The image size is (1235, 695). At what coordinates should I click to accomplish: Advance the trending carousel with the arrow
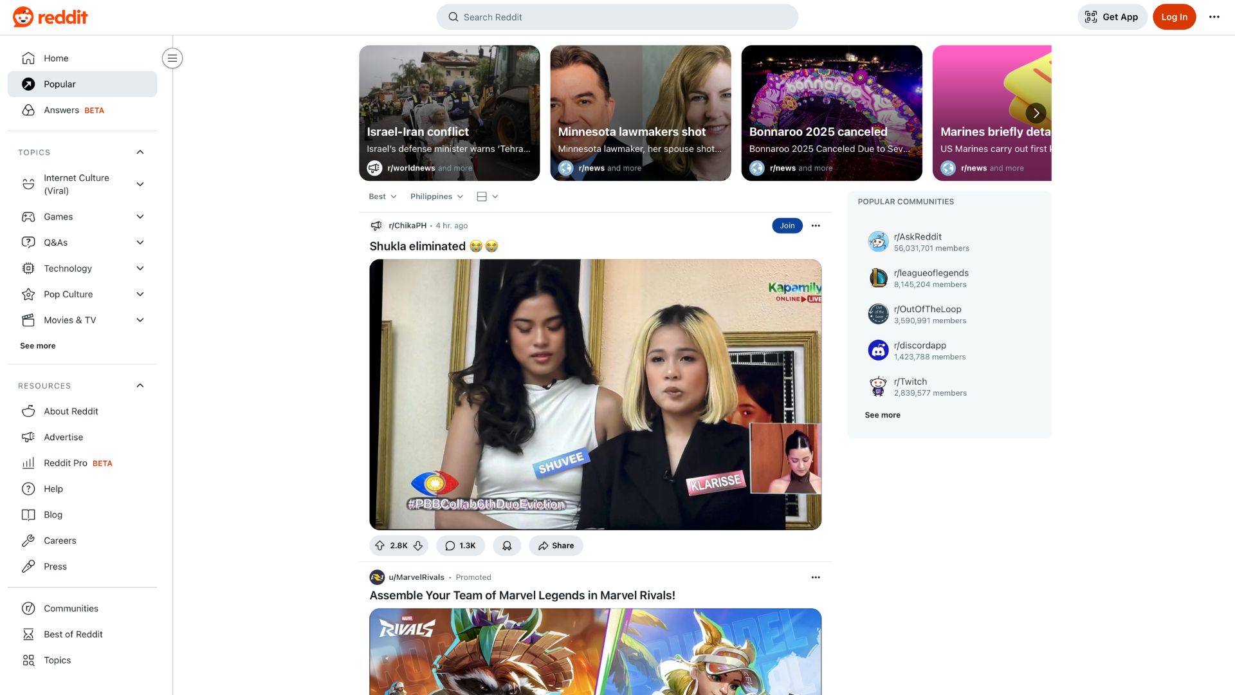(x=1036, y=113)
